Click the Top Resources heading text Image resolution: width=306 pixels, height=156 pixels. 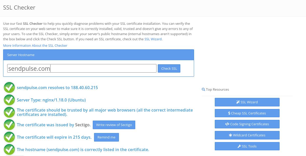coord(217,89)
